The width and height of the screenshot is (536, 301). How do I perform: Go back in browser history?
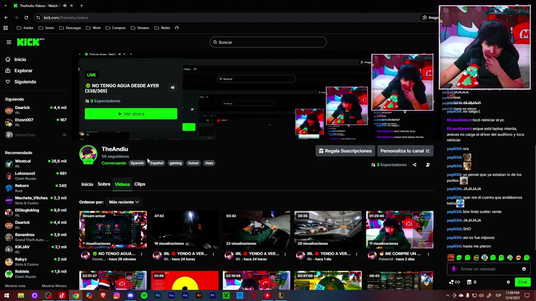point(6,18)
